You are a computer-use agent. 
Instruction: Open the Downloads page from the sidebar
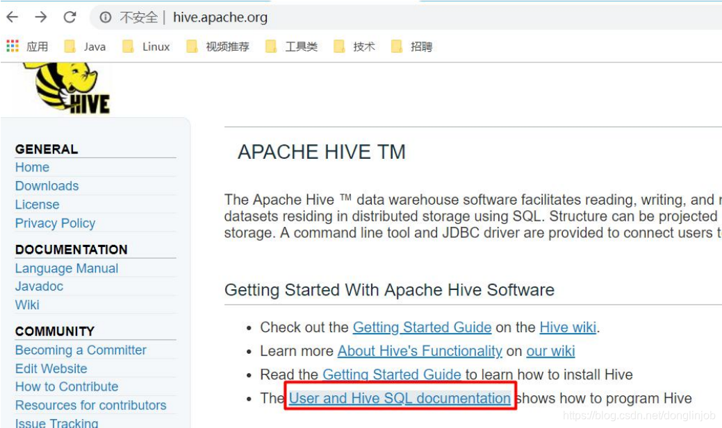(x=47, y=186)
